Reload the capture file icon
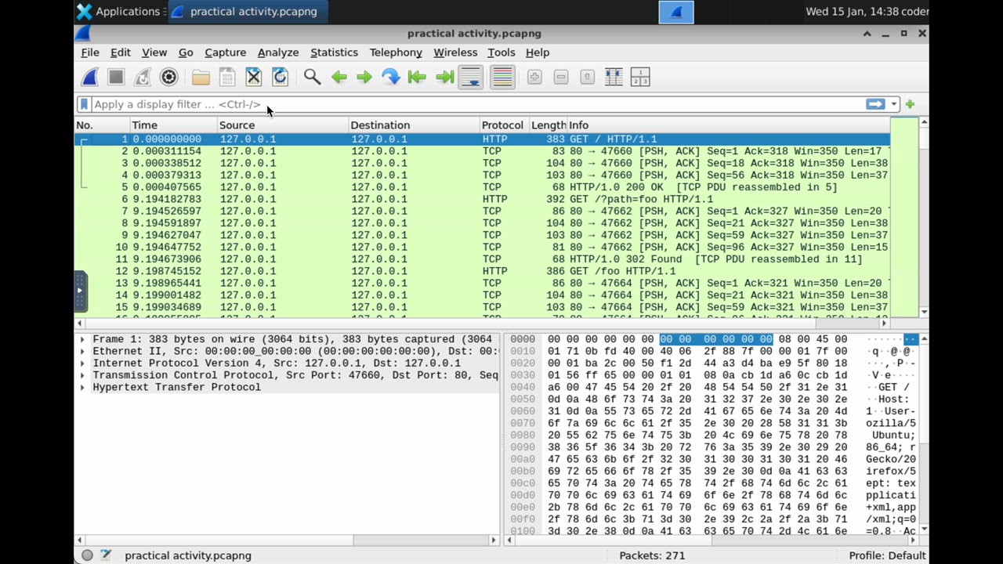Screen dimensions: 1003x564 [x=280, y=77]
